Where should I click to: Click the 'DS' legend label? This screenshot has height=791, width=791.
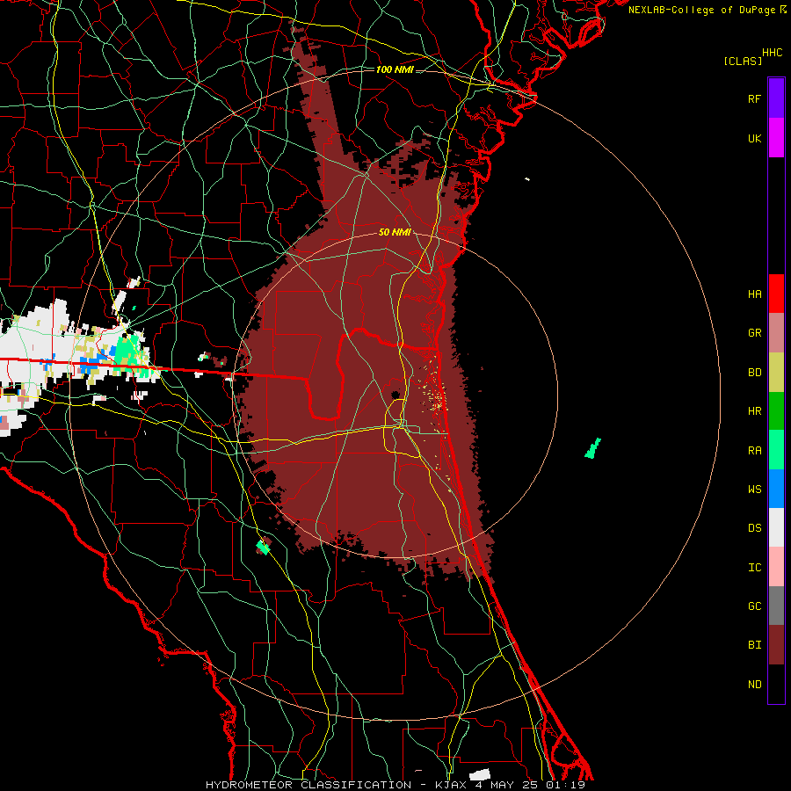tap(754, 528)
